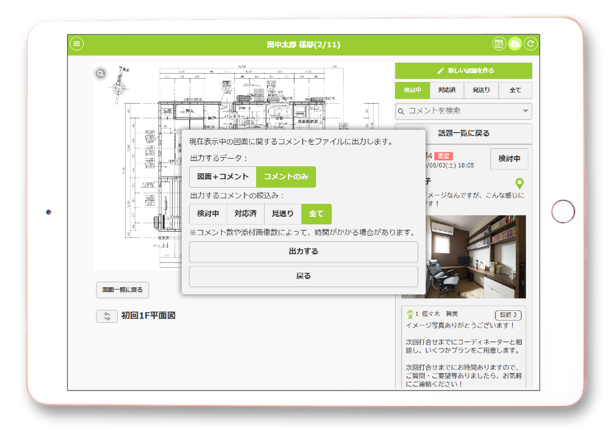Click the magnifier zoom icon on drawing
The width and height of the screenshot is (612, 430).
tap(100, 73)
